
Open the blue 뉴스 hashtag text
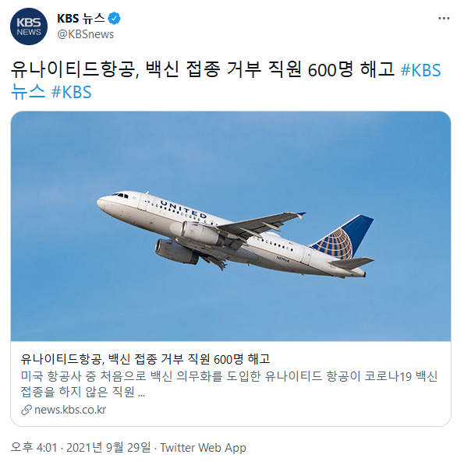[x=28, y=92]
